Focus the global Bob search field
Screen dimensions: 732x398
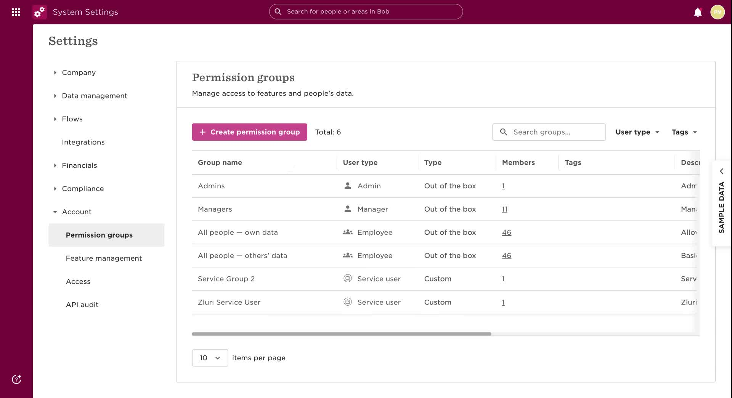(x=366, y=12)
